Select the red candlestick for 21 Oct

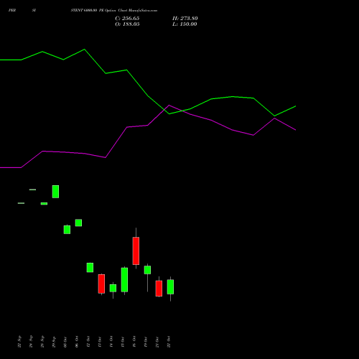[x=159, y=289]
